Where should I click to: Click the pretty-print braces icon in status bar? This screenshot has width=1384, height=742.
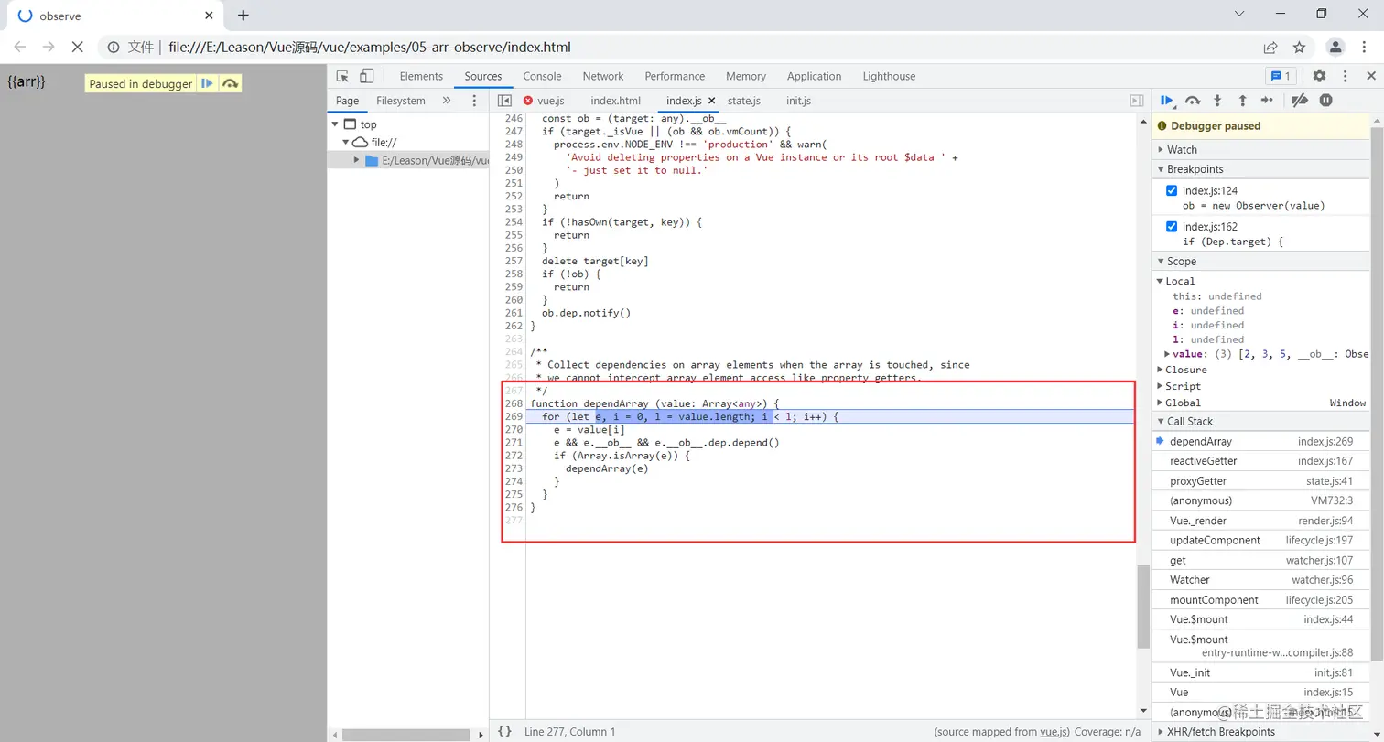click(505, 731)
